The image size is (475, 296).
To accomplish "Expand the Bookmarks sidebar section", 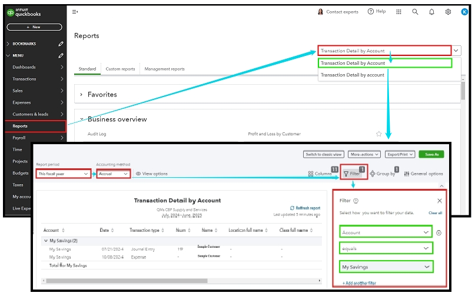I will tap(8, 44).
